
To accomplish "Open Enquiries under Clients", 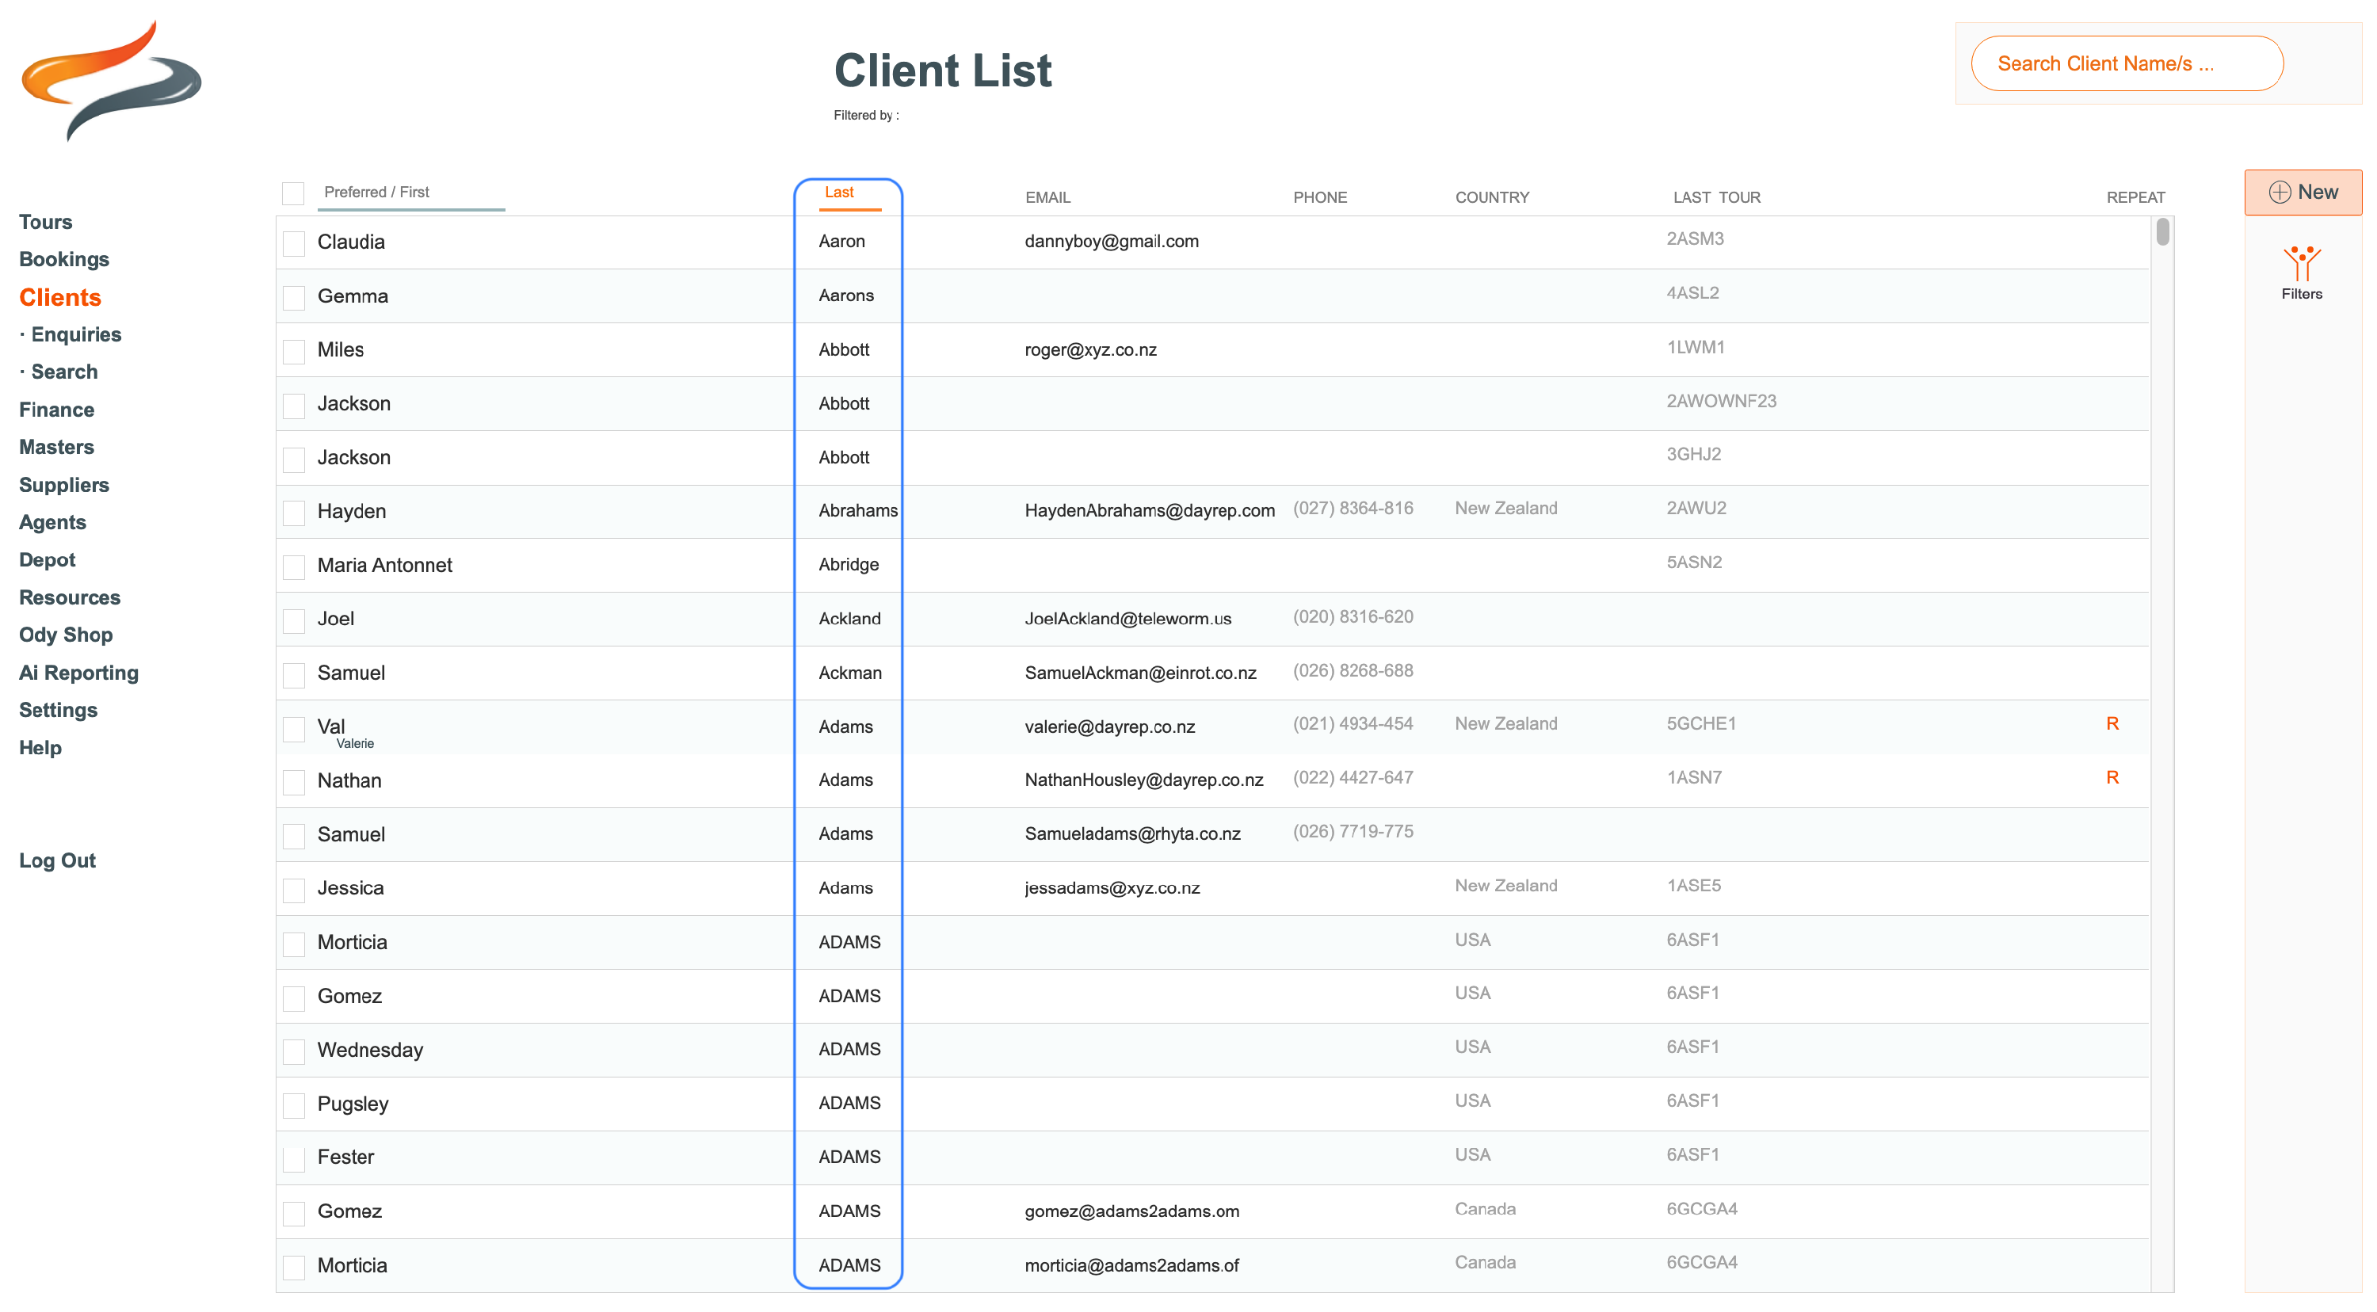I will 77,334.
